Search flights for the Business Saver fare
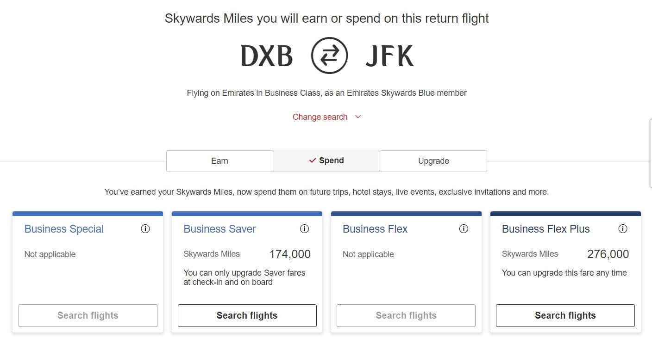 [x=247, y=315]
